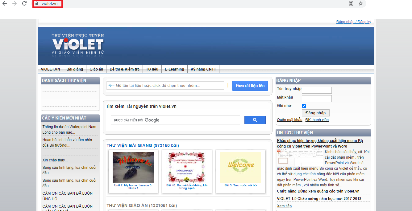Click the violet.vn address bar URL
The width and height of the screenshot is (412, 211).
(x=49, y=4)
